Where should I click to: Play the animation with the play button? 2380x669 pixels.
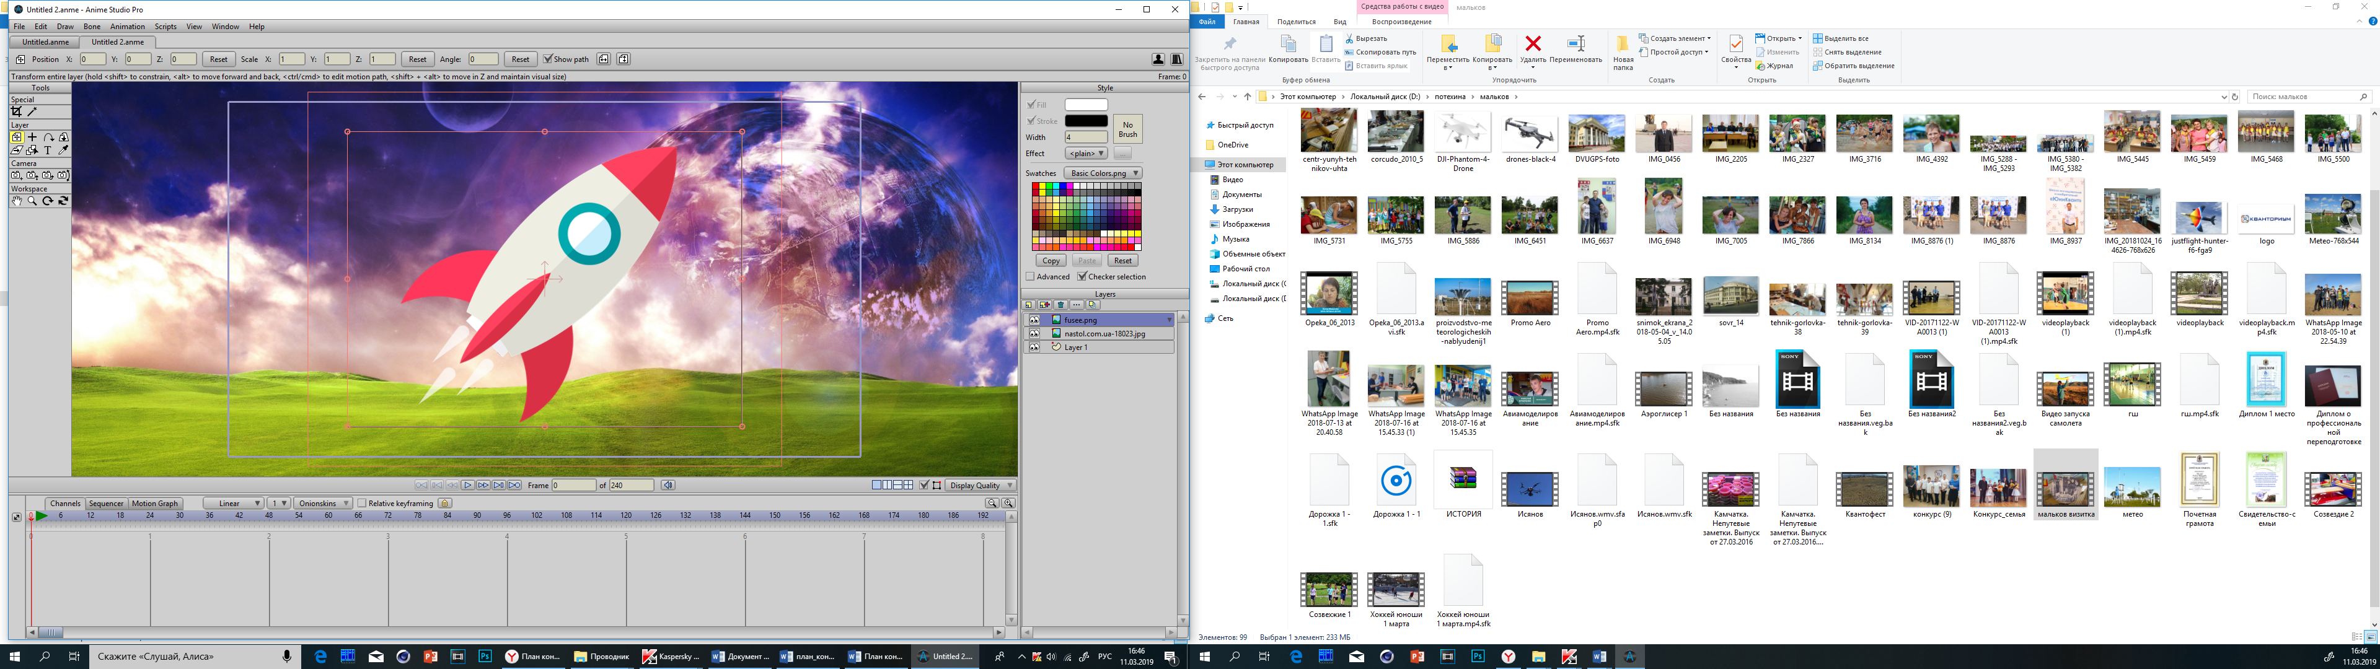click(469, 485)
